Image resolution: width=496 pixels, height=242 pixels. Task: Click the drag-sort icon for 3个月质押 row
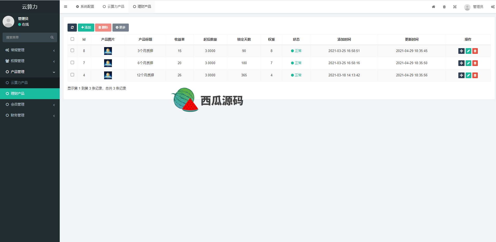pos(461,51)
